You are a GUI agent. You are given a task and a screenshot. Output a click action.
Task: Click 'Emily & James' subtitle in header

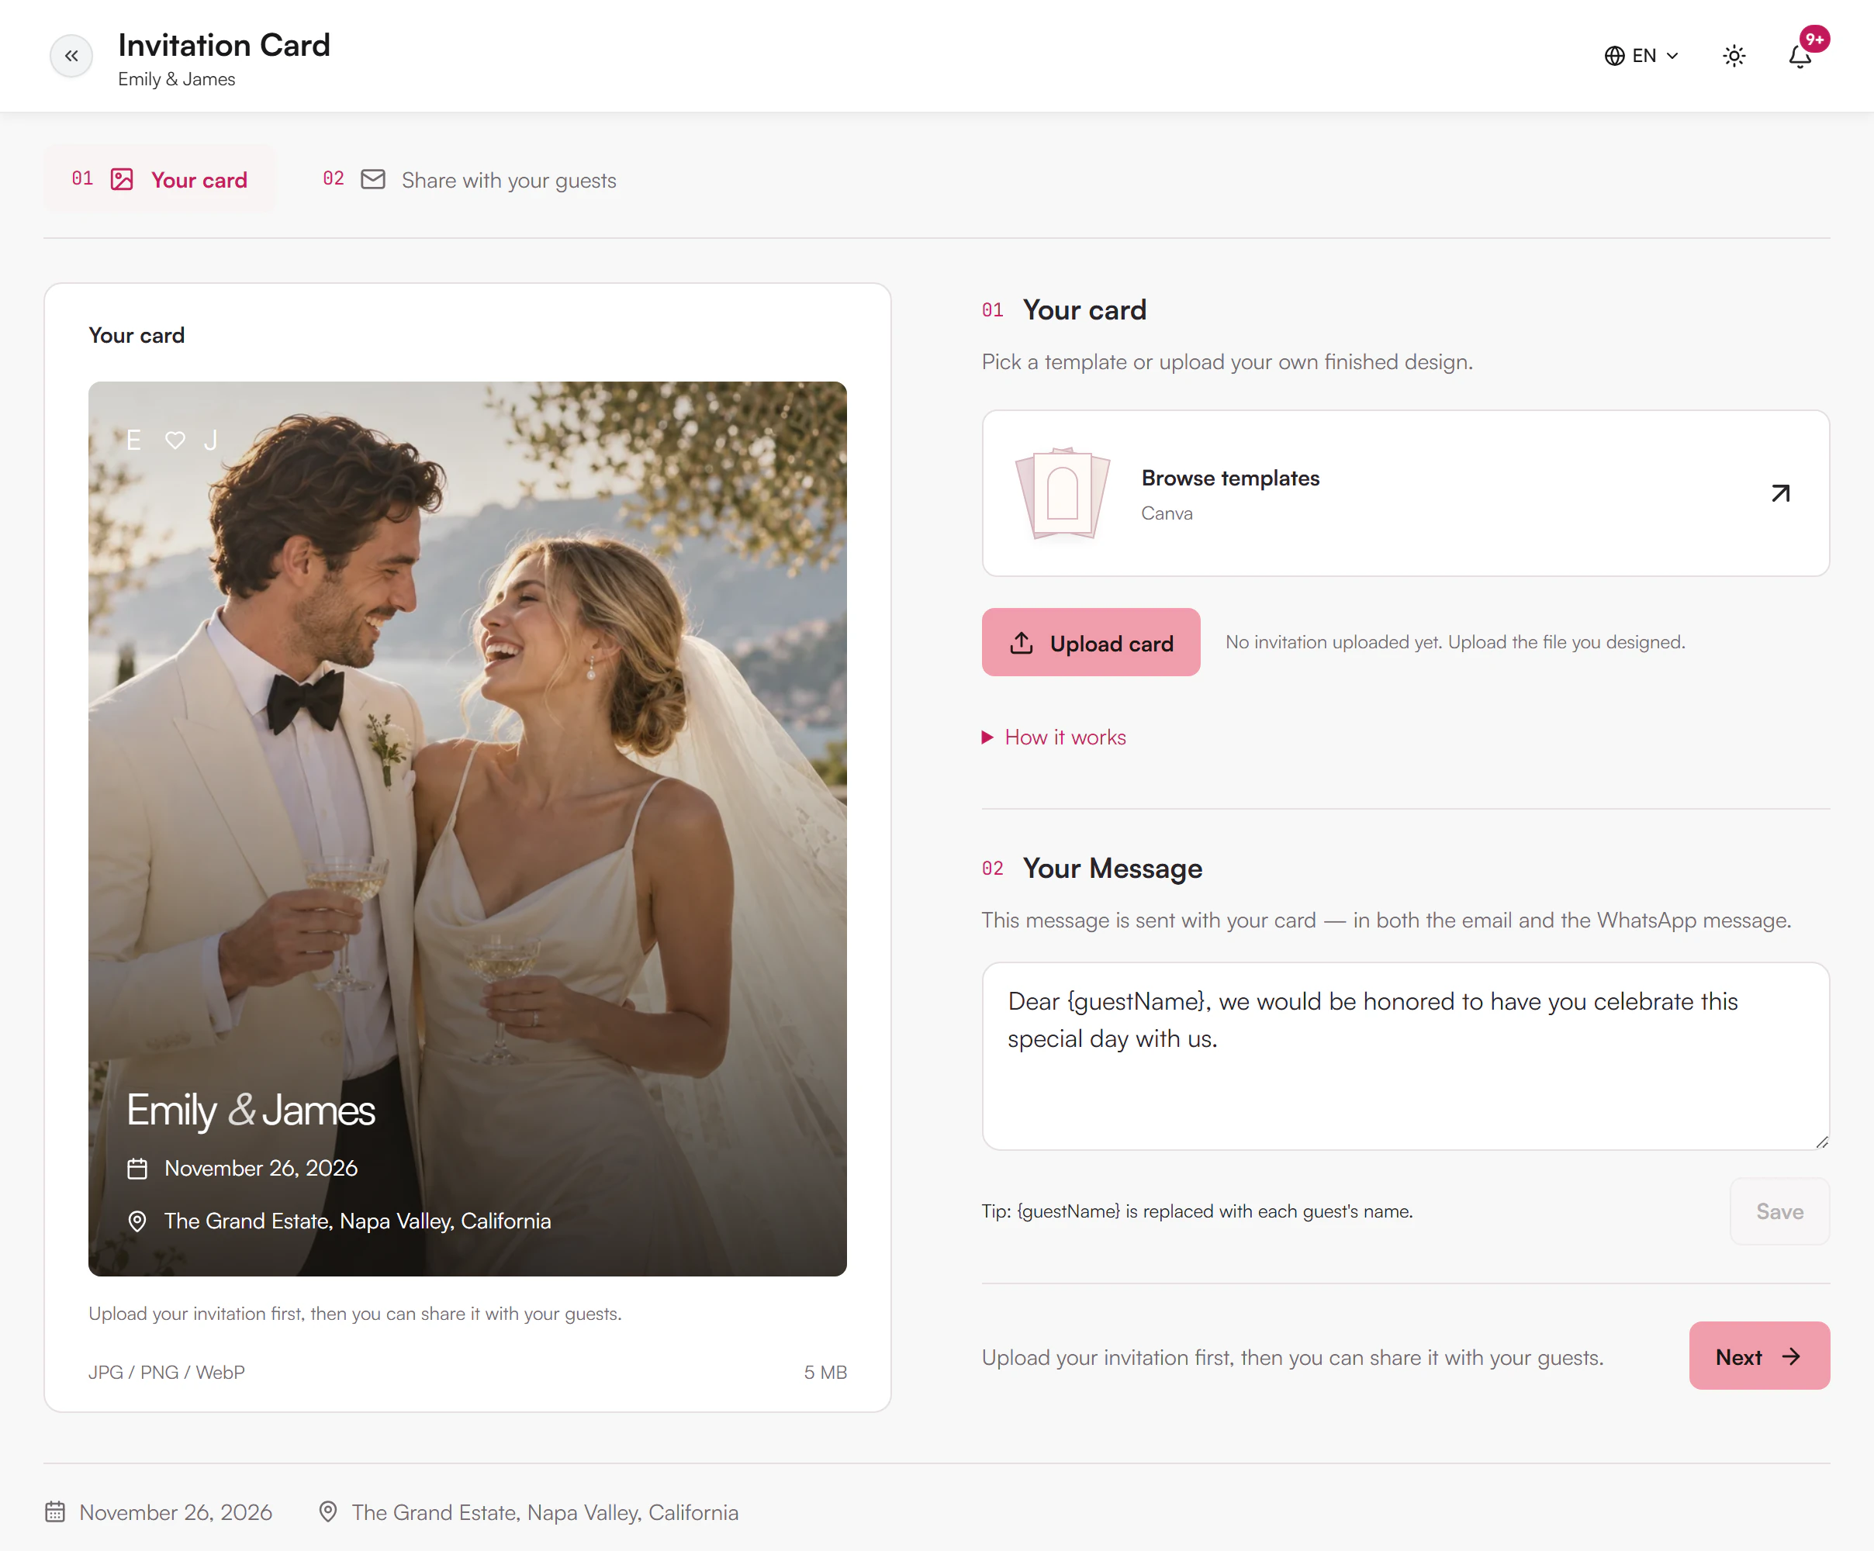pyautogui.click(x=177, y=78)
